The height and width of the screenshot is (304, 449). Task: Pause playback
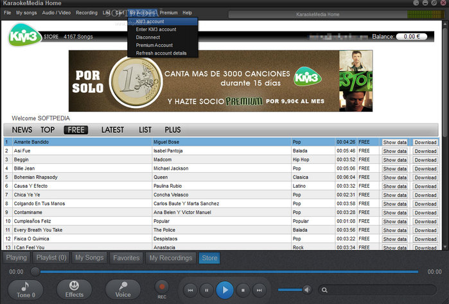pos(206,291)
